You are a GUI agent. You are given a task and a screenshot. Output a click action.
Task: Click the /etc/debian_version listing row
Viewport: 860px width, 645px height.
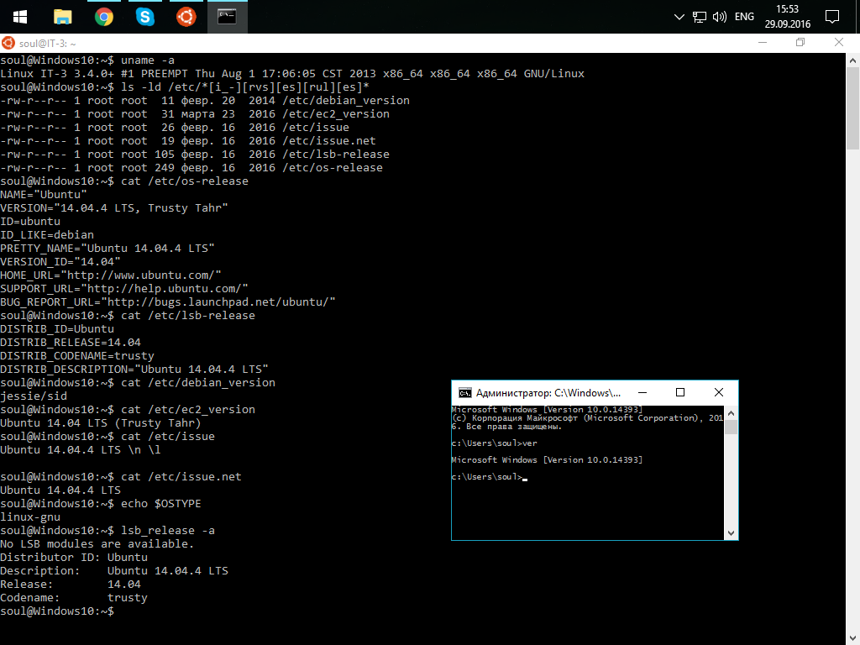[x=205, y=101]
